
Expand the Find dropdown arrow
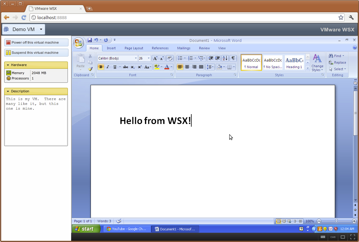pos(343,56)
